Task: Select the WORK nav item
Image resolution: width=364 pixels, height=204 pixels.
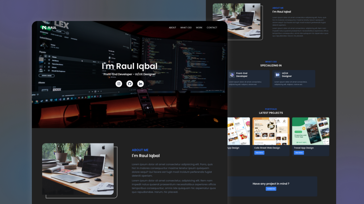Action: pyautogui.click(x=199, y=27)
